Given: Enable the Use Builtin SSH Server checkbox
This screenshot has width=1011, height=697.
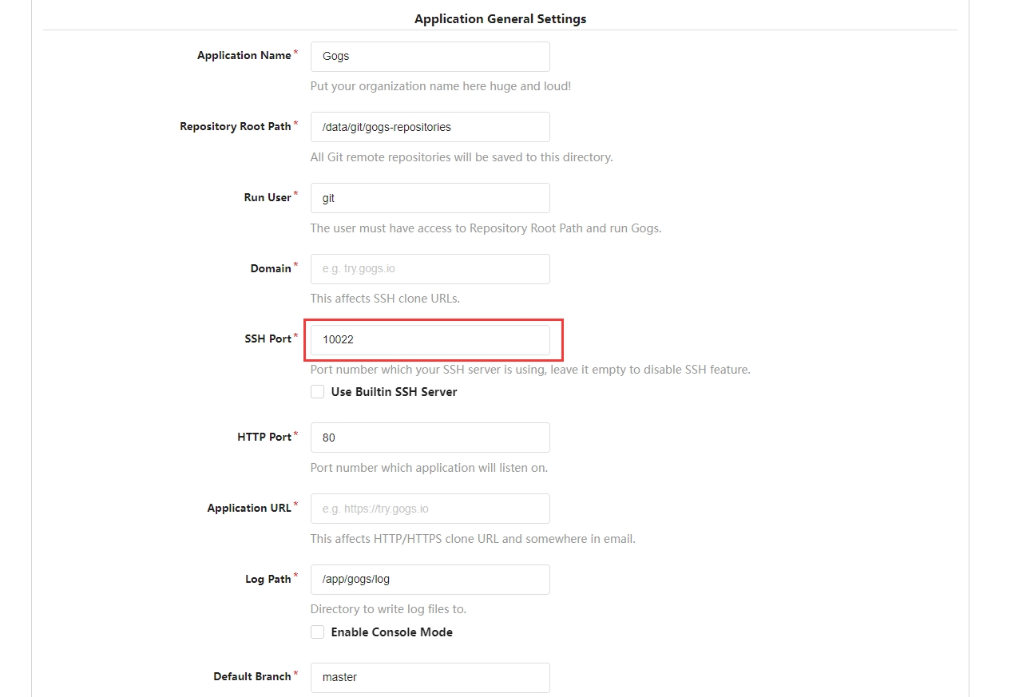Looking at the screenshot, I should click(x=318, y=392).
